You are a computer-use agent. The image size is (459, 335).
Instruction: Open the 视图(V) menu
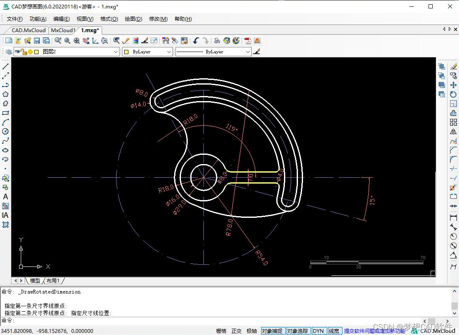click(x=85, y=19)
